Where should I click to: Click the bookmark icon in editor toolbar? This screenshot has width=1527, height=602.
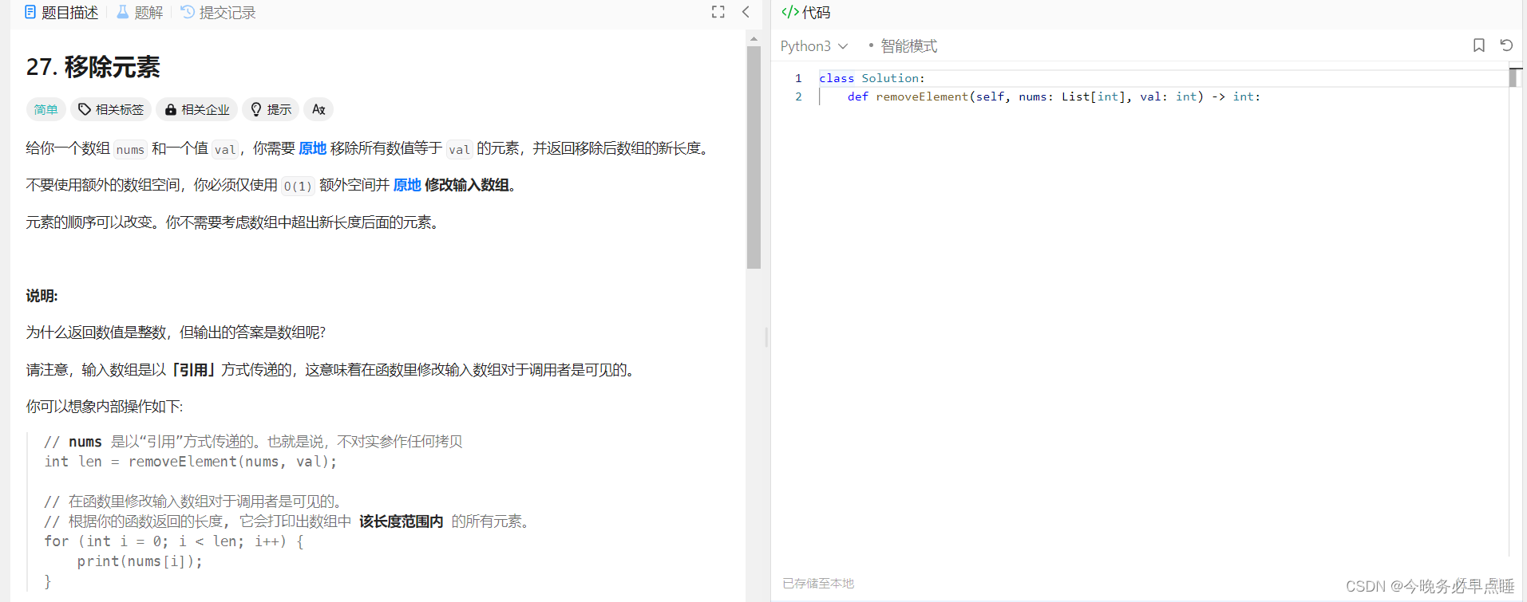click(x=1479, y=45)
